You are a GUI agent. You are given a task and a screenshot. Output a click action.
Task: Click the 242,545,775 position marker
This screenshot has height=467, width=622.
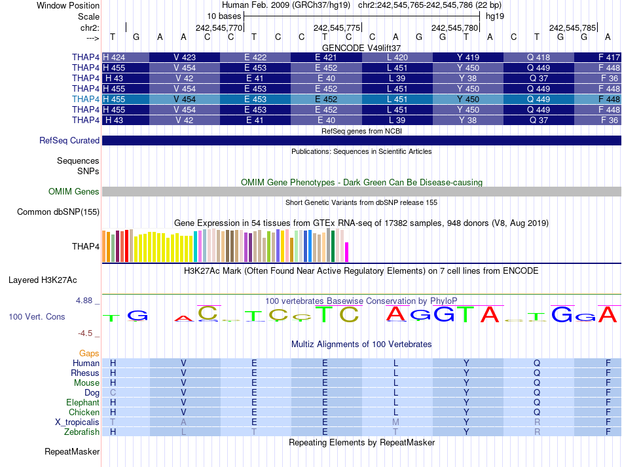(x=337, y=28)
